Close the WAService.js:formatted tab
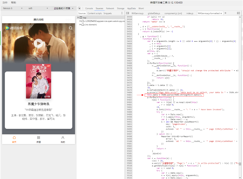The width and height of the screenshot is (243, 179). coord(221,14)
